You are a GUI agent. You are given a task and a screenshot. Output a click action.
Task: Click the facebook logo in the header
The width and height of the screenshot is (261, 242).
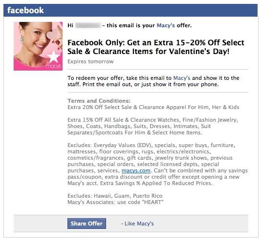click(x=25, y=10)
